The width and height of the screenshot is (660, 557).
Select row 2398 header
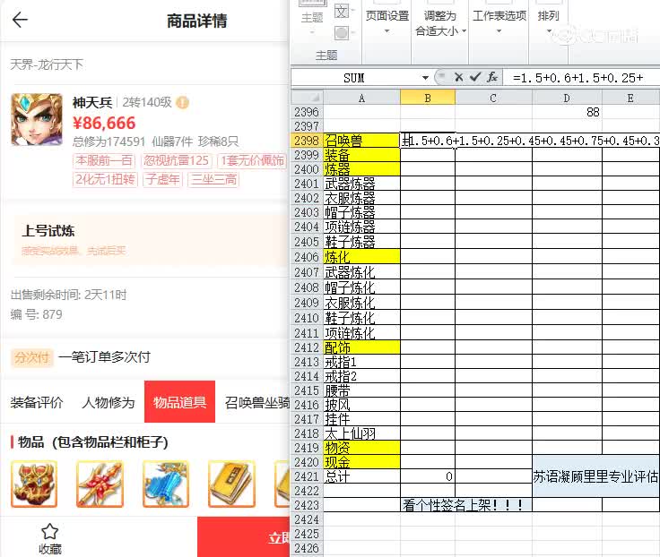pyautogui.click(x=307, y=141)
